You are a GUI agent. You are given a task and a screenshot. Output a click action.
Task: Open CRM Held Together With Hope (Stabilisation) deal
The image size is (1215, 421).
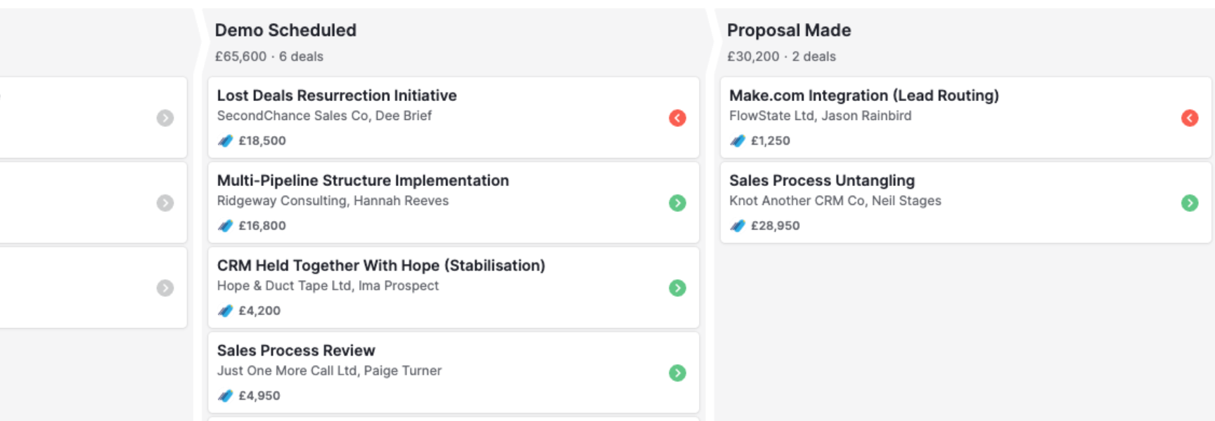pos(454,287)
